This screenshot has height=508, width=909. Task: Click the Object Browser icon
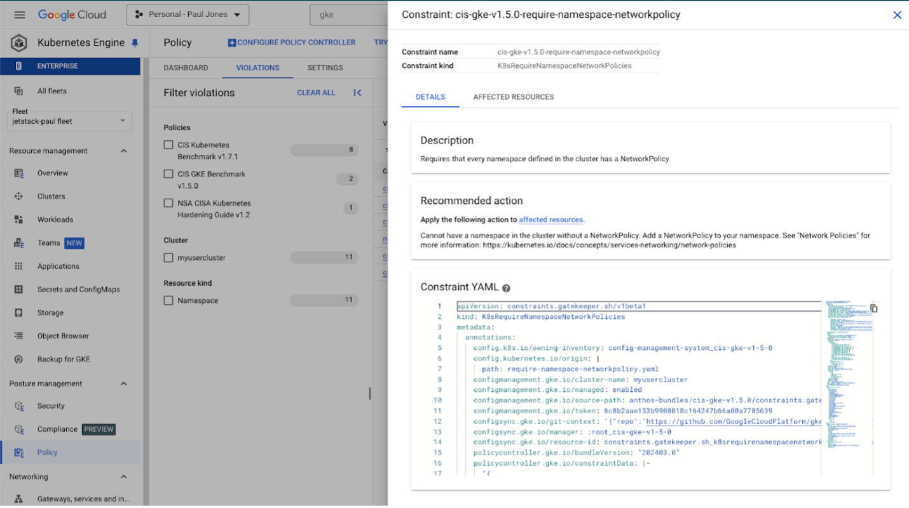tap(18, 336)
